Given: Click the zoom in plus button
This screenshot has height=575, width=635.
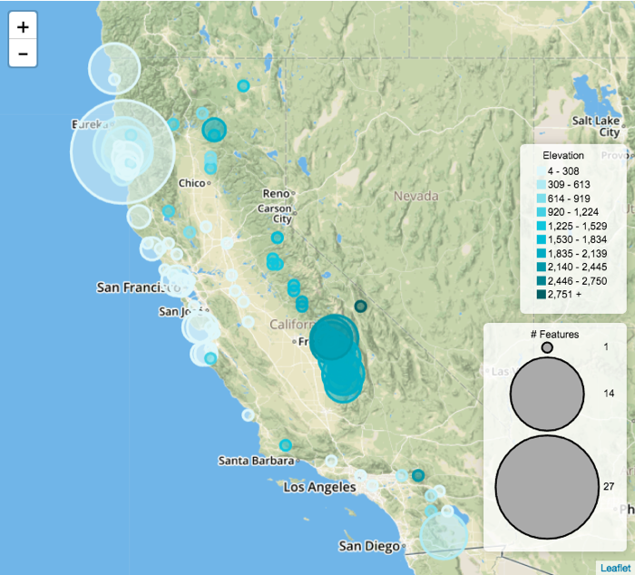Looking at the screenshot, I should 23,27.
